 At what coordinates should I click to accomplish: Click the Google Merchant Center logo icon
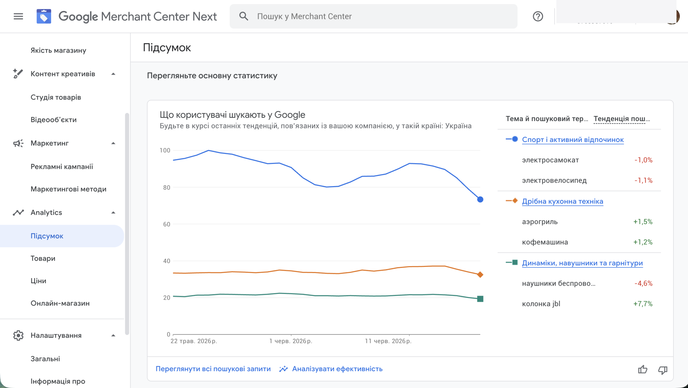44,16
